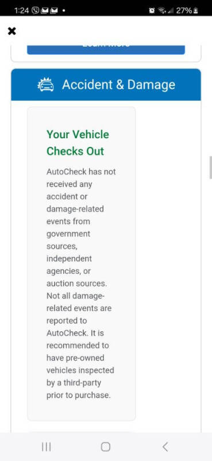Tap the alarm clock status icon
Image resolution: width=212 pixels, height=461 pixels.
152,11
